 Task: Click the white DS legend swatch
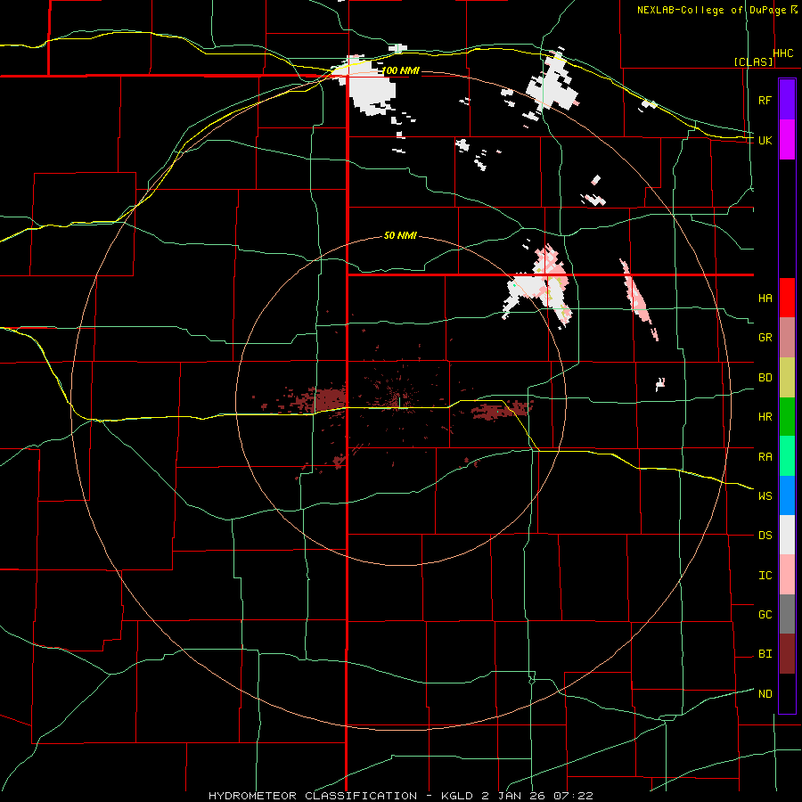coord(787,535)
